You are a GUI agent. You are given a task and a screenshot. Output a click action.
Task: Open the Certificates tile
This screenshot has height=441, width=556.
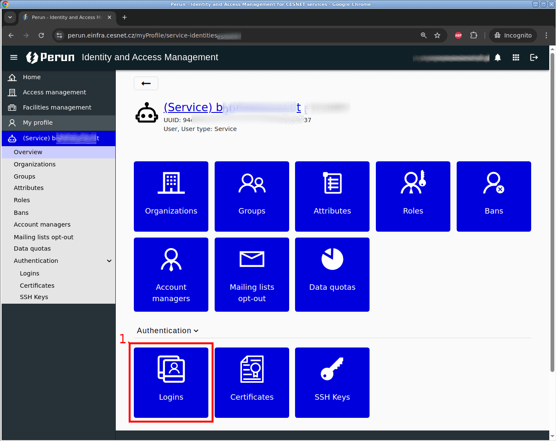[x=252, y=382]
